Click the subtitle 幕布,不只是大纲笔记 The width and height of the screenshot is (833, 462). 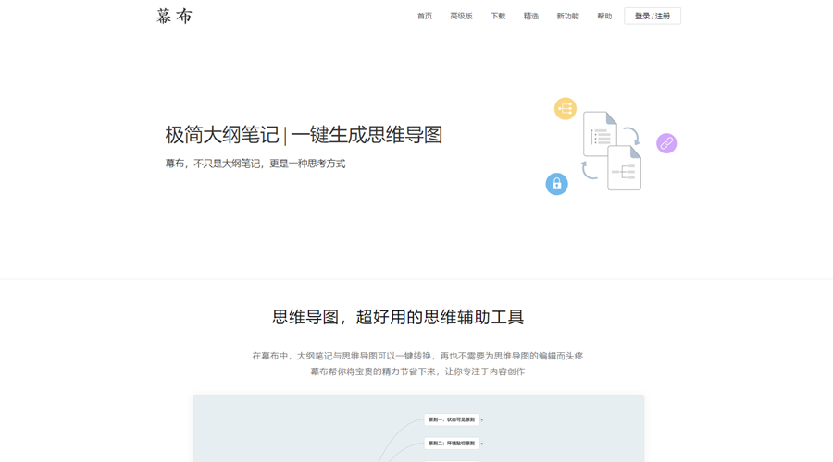[x=255, y=164]
